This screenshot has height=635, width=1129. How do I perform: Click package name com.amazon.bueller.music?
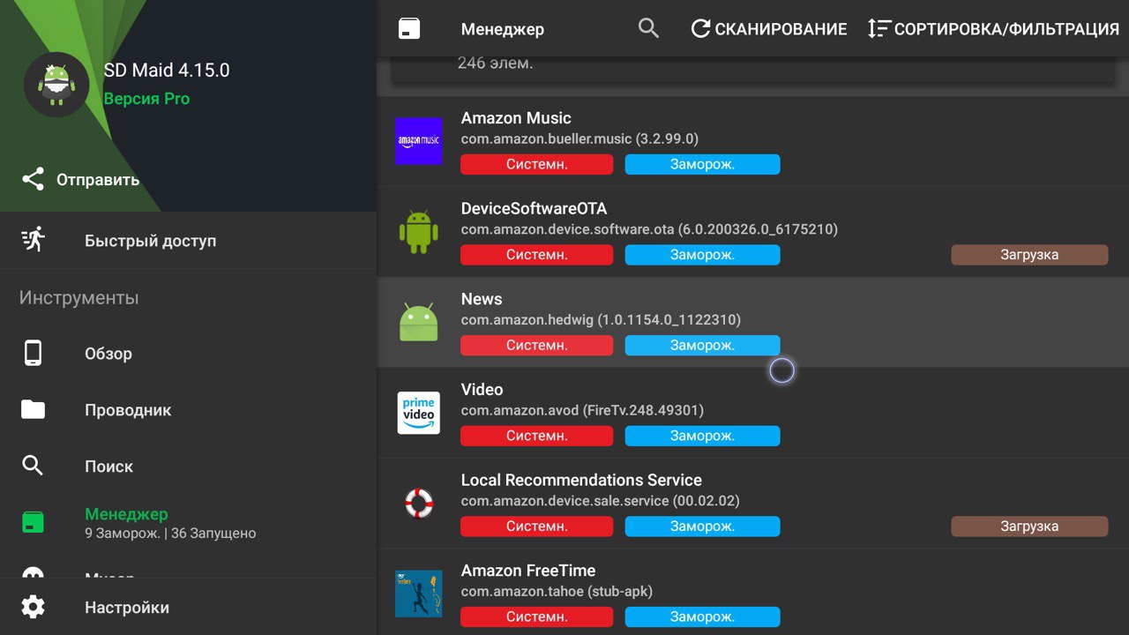(547, 138)
